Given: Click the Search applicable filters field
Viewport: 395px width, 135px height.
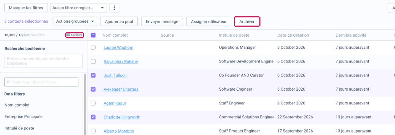Looking at the screenshot, I should click(x=41, y=82).
